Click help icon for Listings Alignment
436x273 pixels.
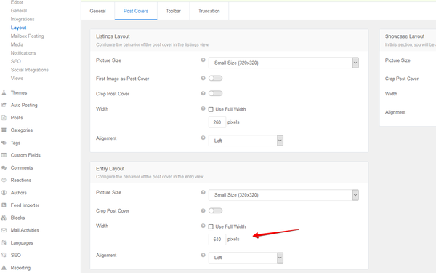point(203,138)
